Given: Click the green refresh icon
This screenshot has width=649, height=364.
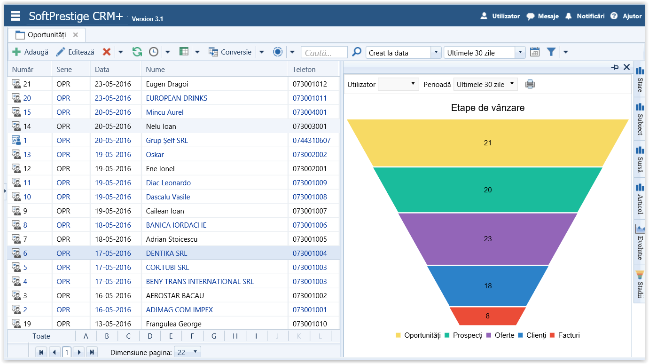Looking at the screenshot, I should (x=137, y=52).
